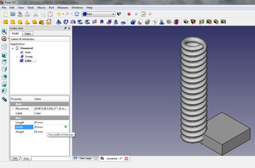Image resolution: width=255 pixels, height=168 pixels.
Task: Edit the Height value field
Action: point(51,132)
